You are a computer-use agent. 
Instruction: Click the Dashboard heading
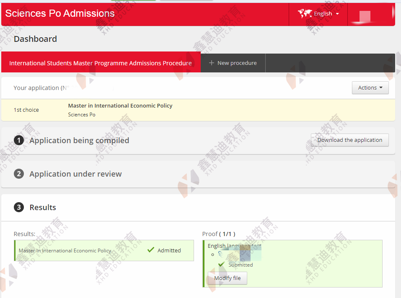click(x=35, y=39)
